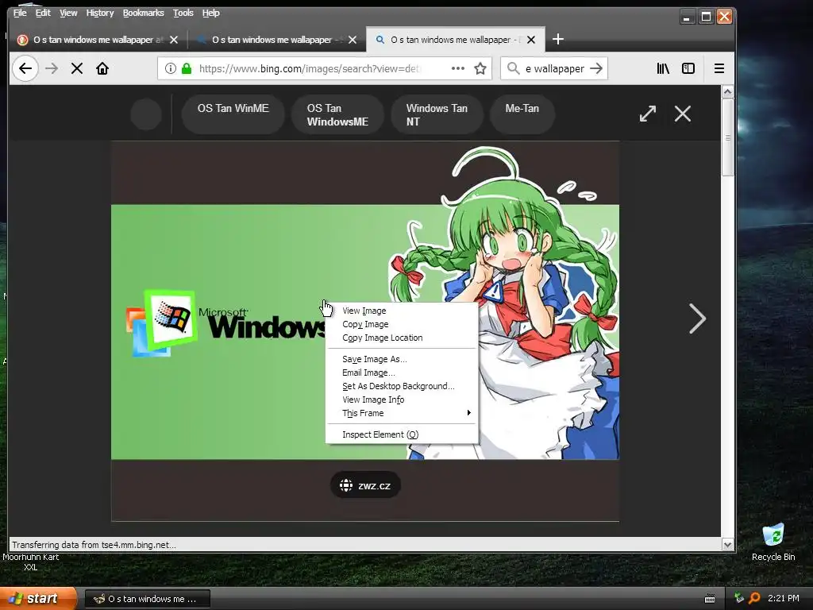The height and width of the screenshot is (610, 813).
Task: Click the network tray icon
Action: point(739,598)
